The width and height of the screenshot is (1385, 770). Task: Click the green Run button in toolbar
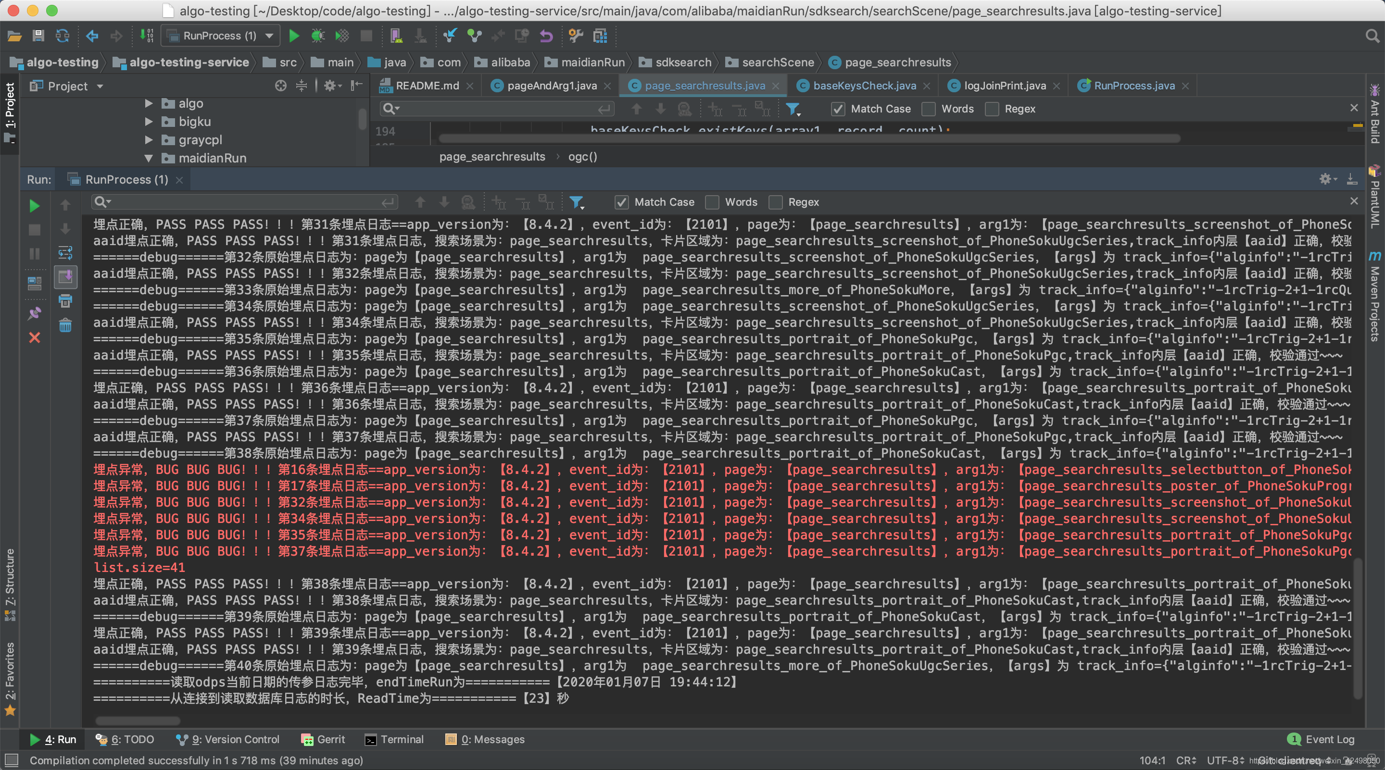(293, 36)
